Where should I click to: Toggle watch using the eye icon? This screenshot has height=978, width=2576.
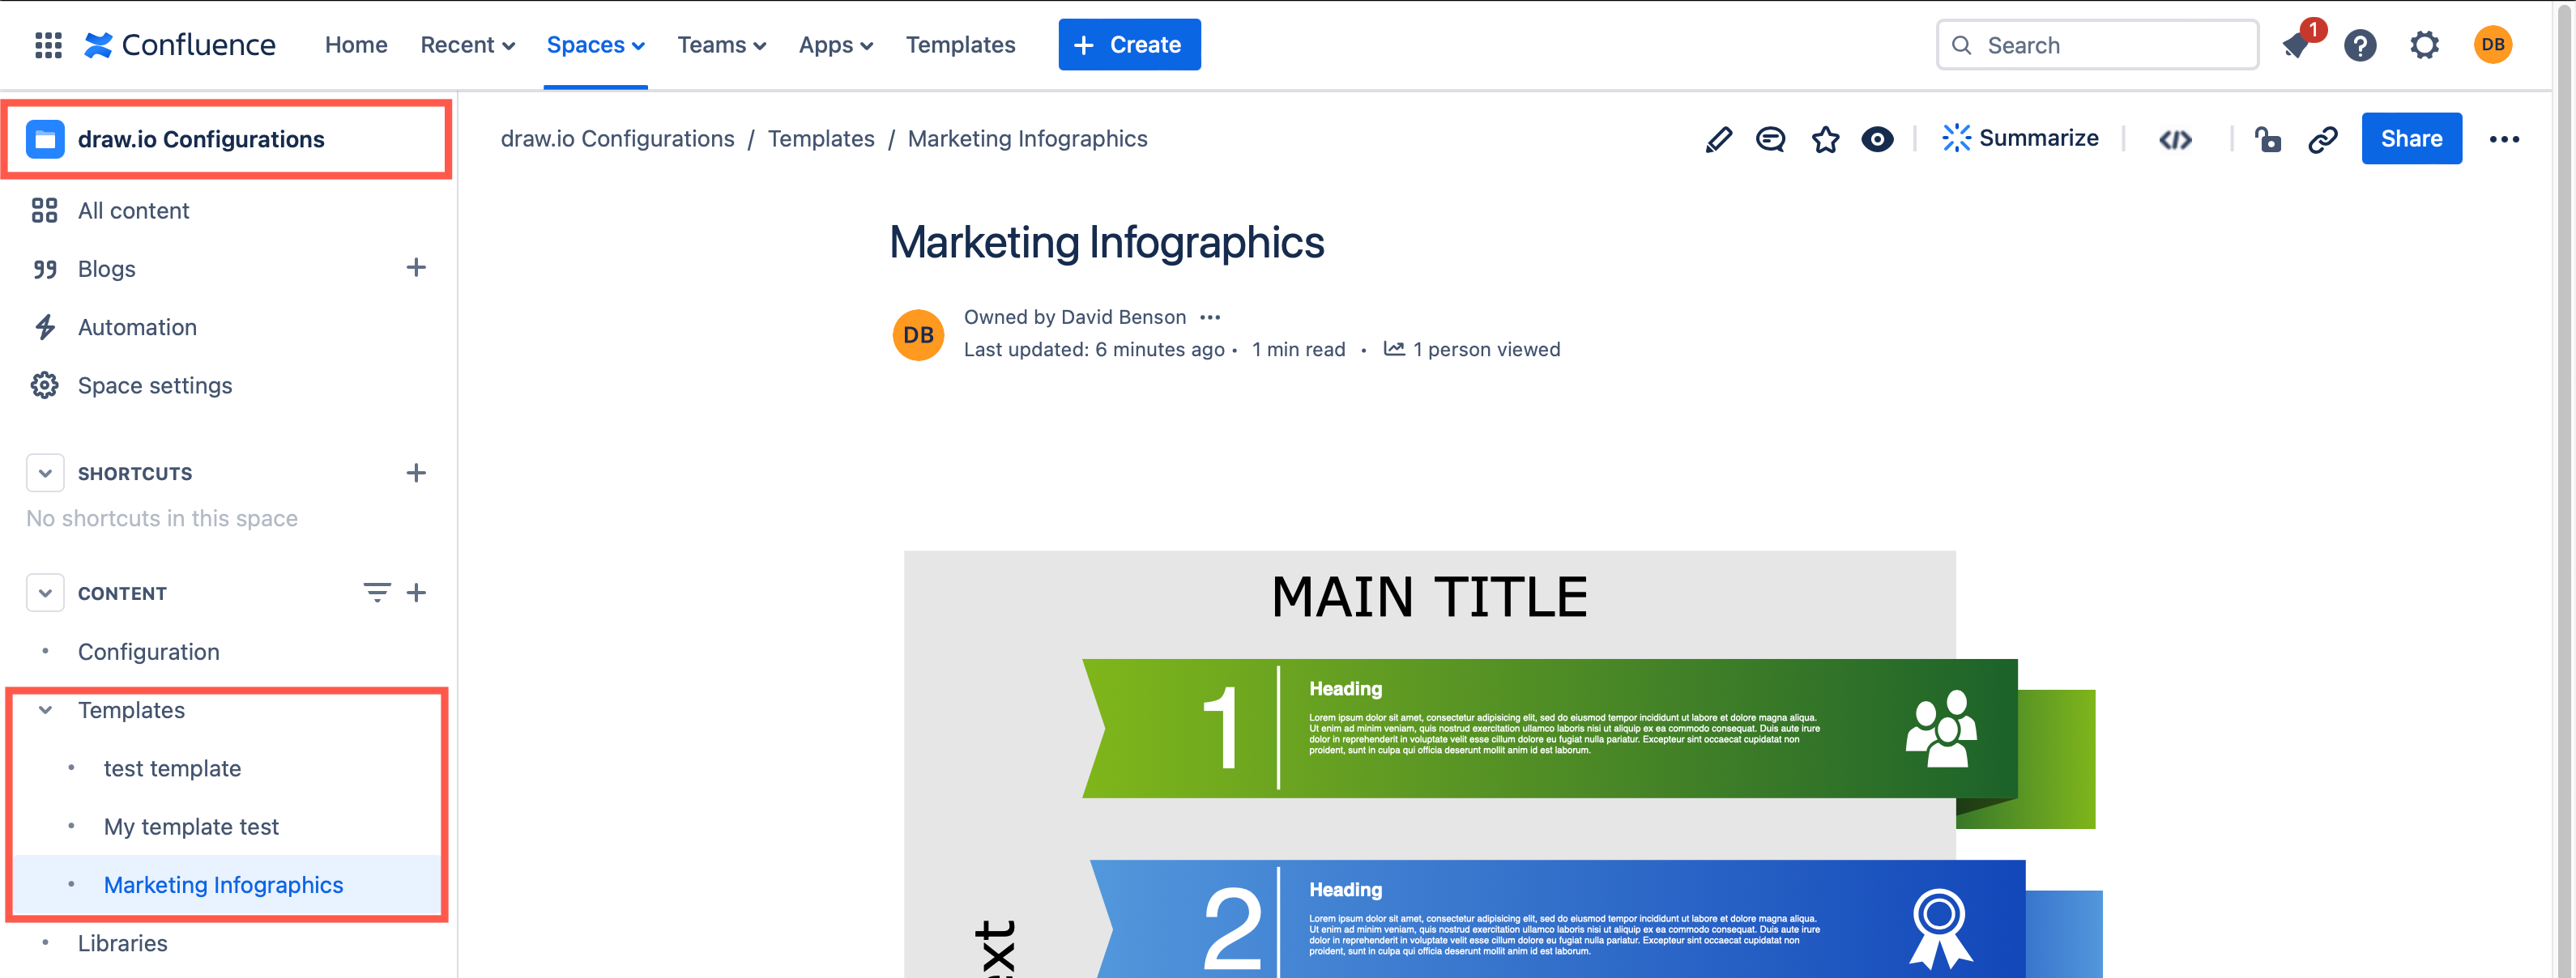[x=1878, y=139]
